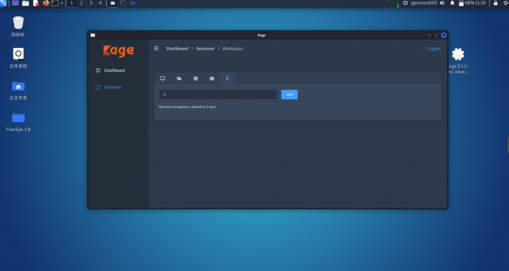Select the Kage window taskbar button
Viewport: 509px width, 271px height.
pyautogui.click(x=113, y=3)
